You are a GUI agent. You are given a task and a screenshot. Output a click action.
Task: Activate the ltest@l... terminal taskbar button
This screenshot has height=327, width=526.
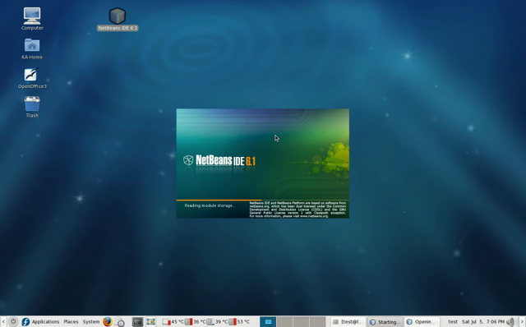pos(348,321)
